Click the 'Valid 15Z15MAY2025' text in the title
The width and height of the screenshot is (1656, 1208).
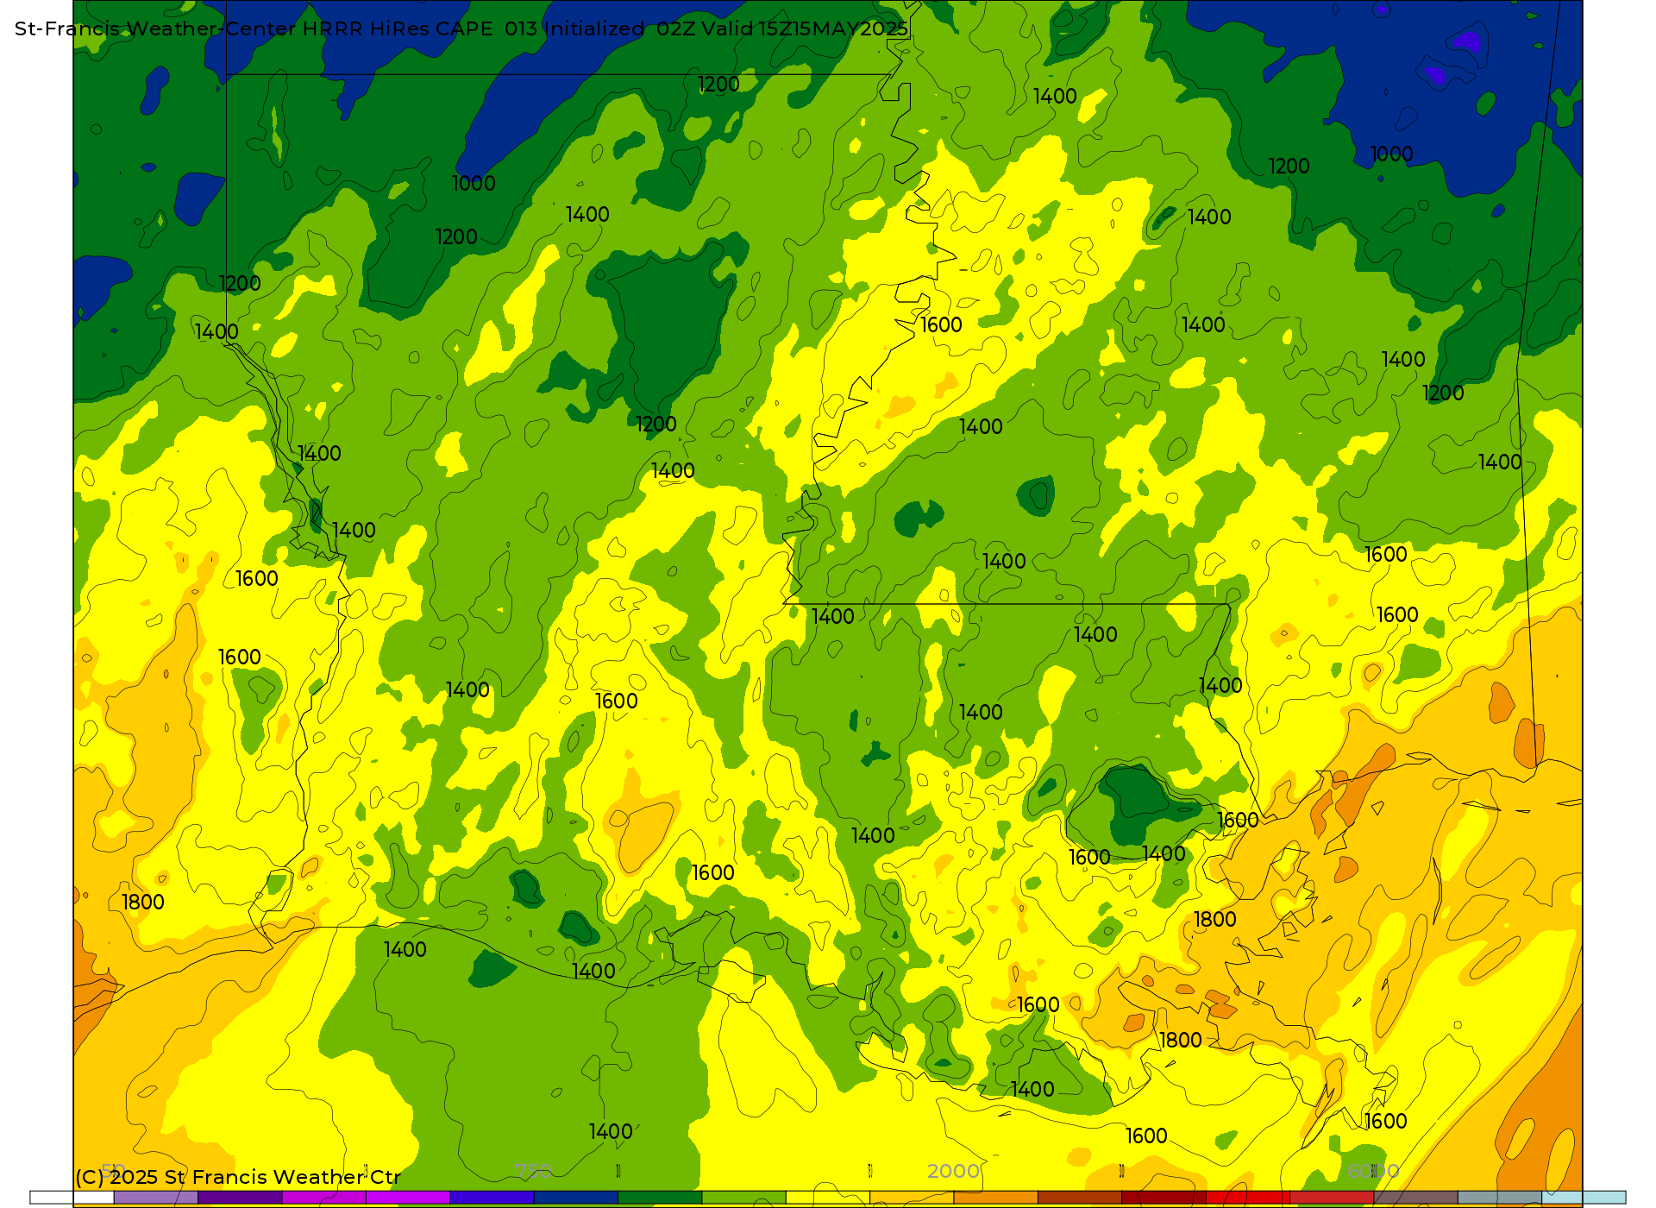[x=805, y=28]
